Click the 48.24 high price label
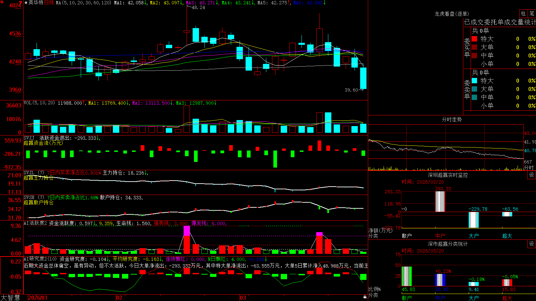The image size is (536, 301). pos(198,8)
